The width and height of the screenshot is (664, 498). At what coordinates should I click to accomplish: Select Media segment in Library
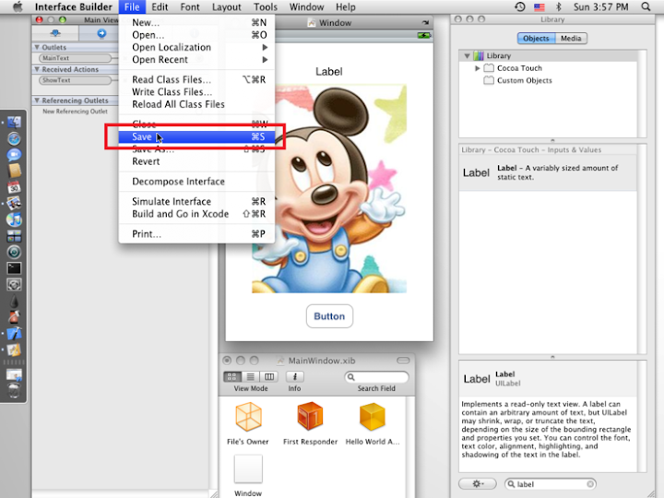click(571, 38)
